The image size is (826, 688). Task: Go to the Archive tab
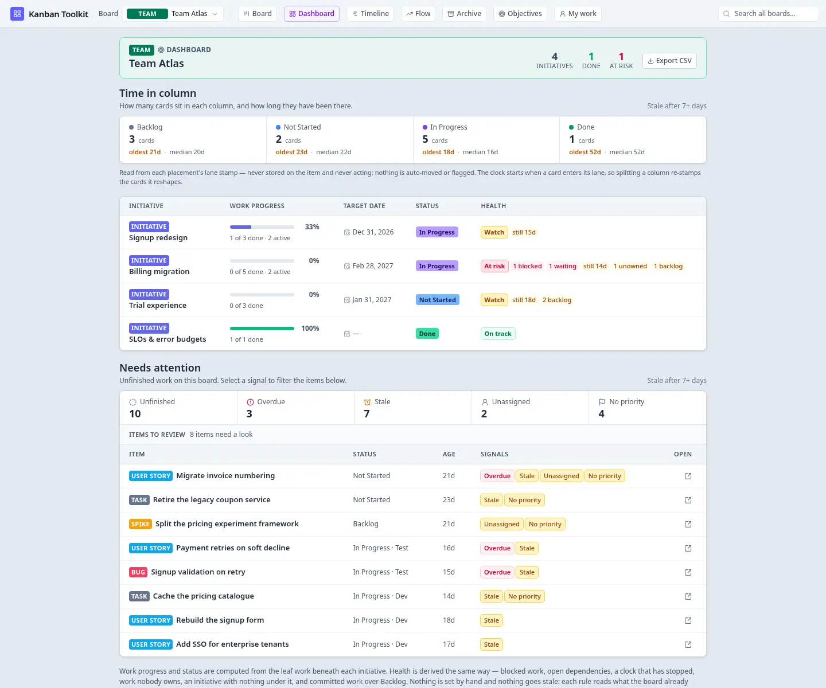tap(464, 14)
